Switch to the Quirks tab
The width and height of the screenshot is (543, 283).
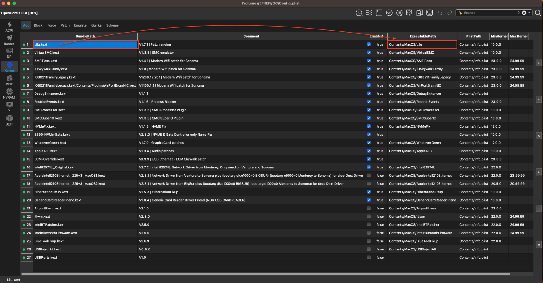(96, 25)
